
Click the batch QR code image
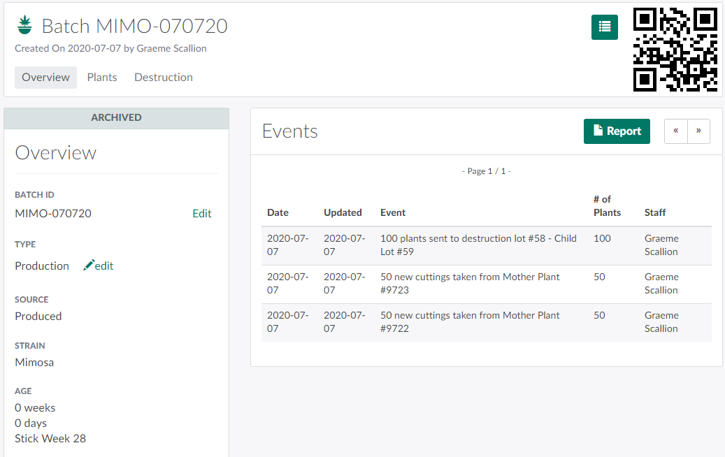tap(675, 50)
